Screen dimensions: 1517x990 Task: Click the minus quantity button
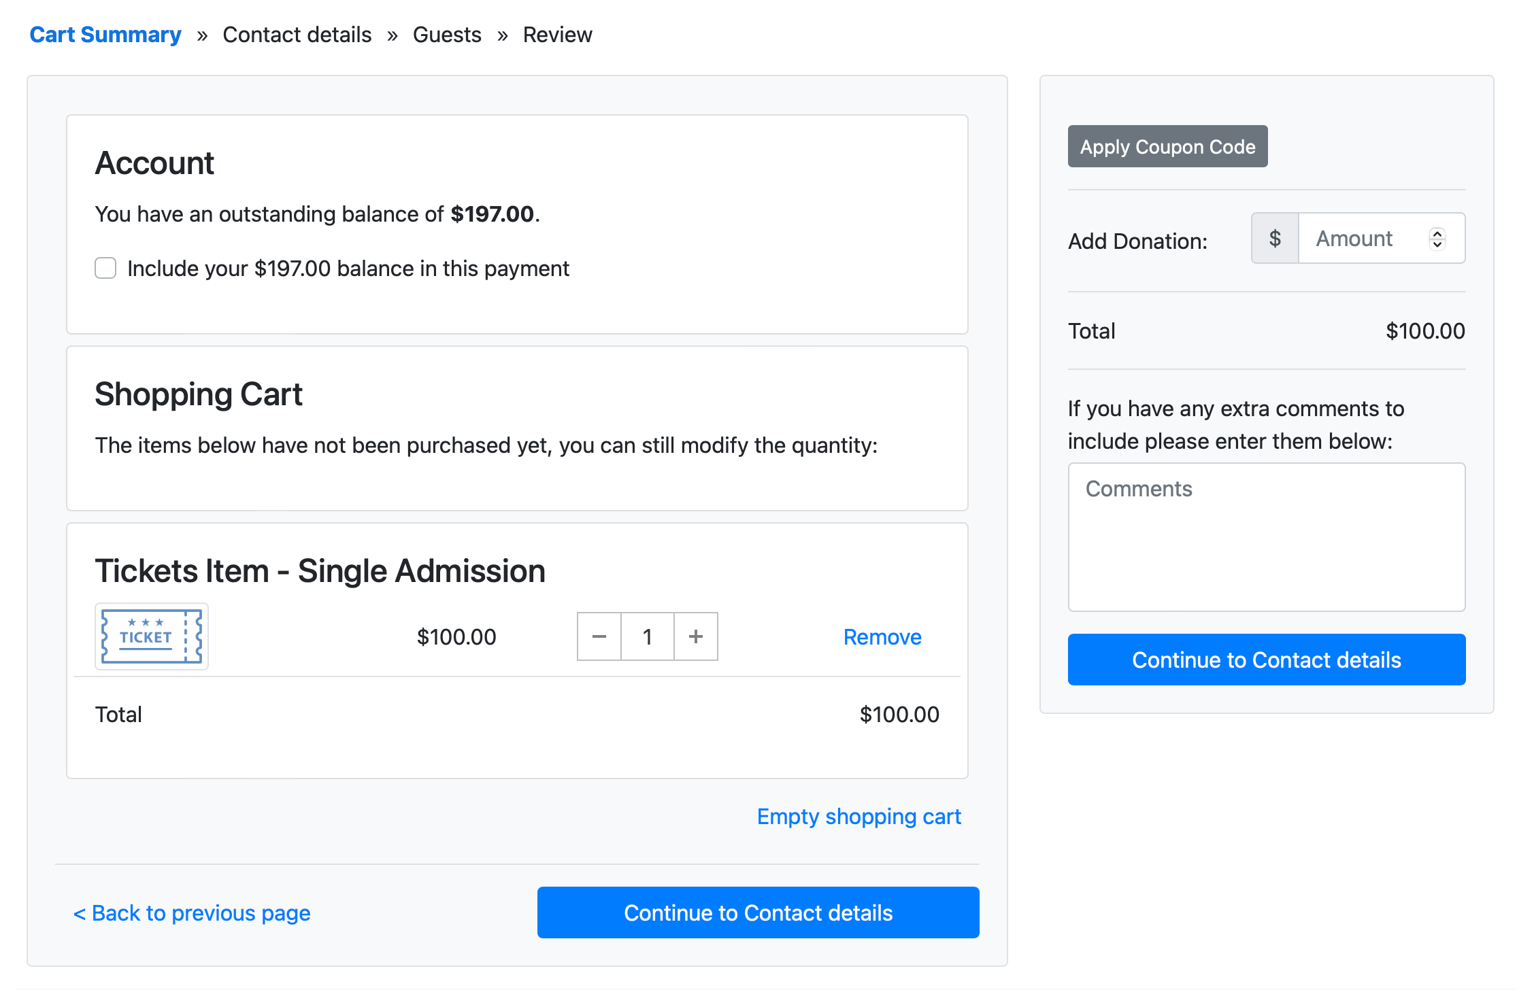click(x=599, y=636)
